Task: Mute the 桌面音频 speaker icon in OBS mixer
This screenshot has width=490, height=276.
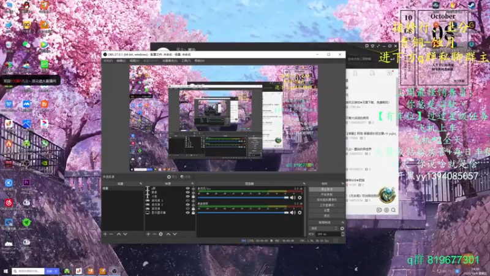Action: (x=293, y=212)
